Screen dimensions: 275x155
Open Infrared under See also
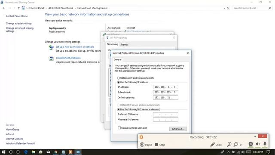pyautogui.click(x=10, y=134)
